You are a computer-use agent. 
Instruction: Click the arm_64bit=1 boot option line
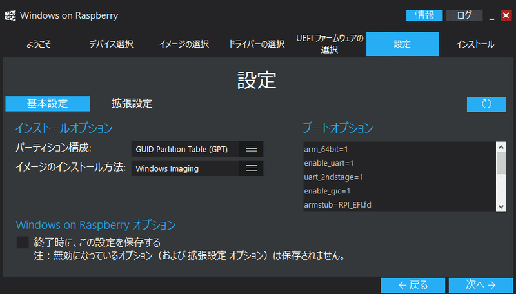point(326,150)
